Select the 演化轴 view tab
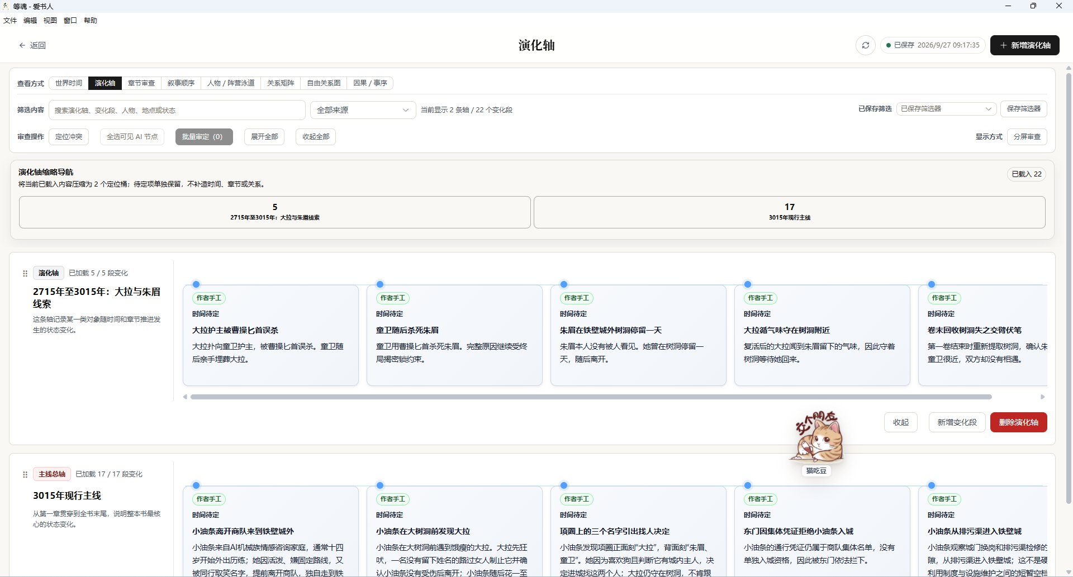The height and width of the screenshot is (577, 1073). [105, 83]
